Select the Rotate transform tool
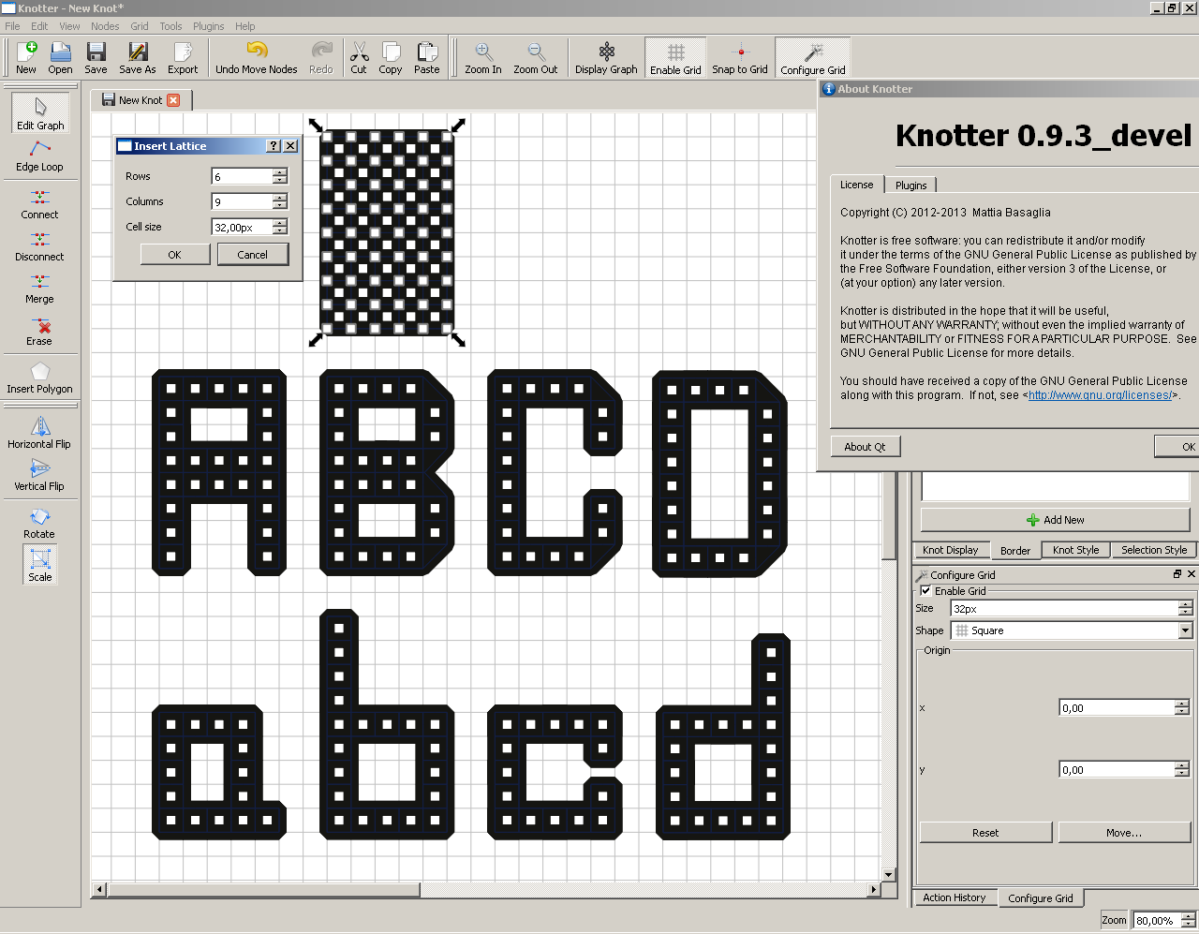The image size is (1199, 934). 39,523
